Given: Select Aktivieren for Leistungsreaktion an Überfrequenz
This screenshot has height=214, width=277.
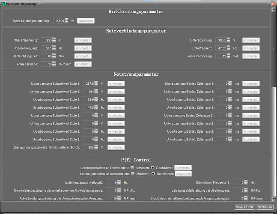Looking at the screenshot, I should tap(132, 168).
